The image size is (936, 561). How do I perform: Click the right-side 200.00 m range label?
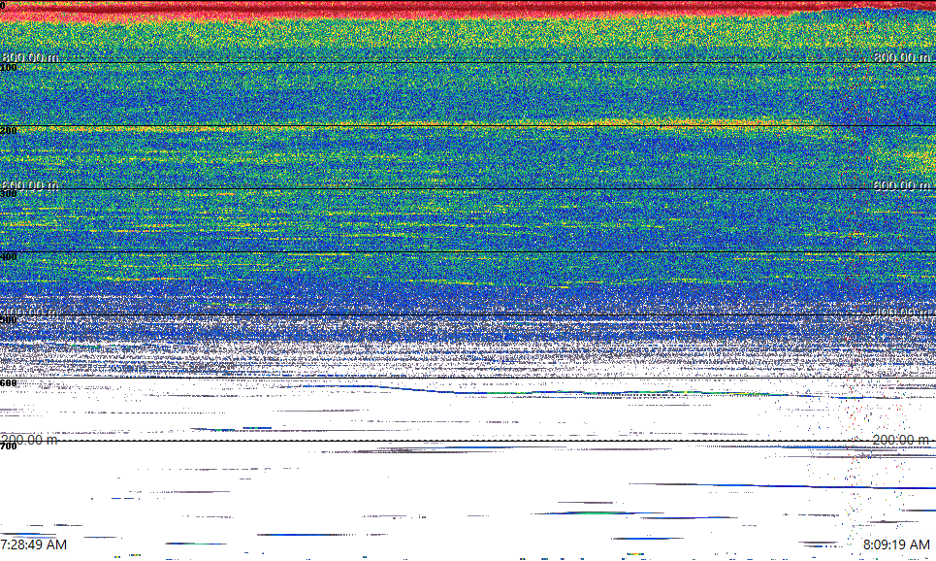coord(901,440)
